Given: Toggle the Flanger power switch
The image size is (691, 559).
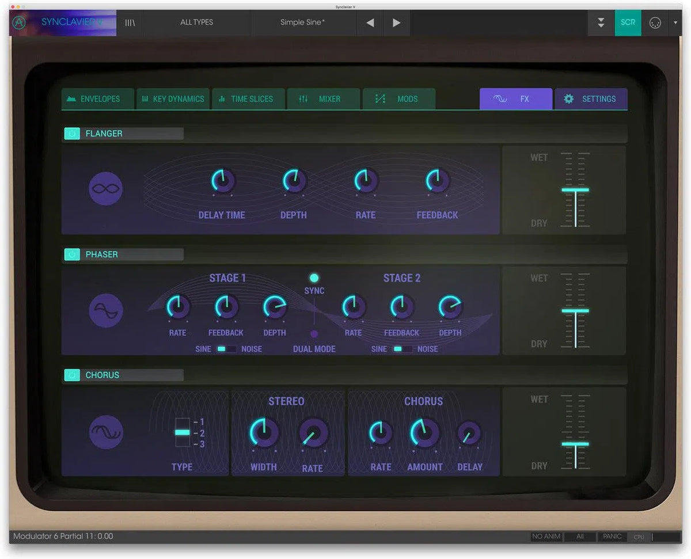Looking at the screenshot, I should (x=71, y=133).
